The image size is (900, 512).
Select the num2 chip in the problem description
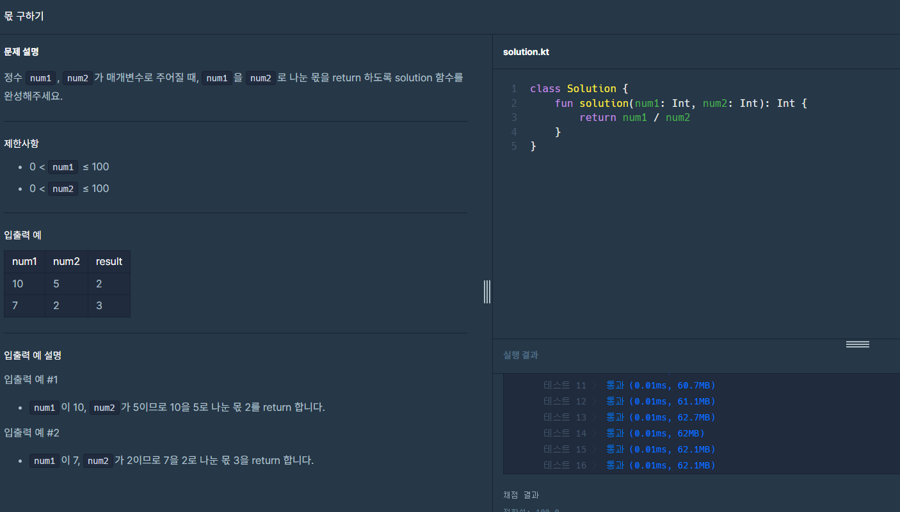(77, 77)
